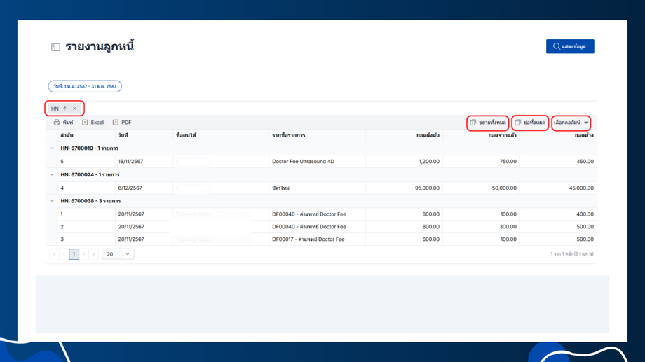Collapse the HN: 6700038 group
The width and height of the screenshot is (645, 362).
click(52, 201)
